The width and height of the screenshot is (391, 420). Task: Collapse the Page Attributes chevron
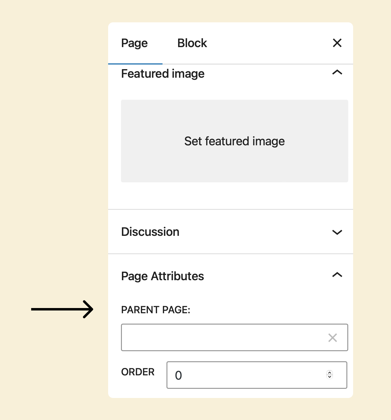[x=337, y=275]
